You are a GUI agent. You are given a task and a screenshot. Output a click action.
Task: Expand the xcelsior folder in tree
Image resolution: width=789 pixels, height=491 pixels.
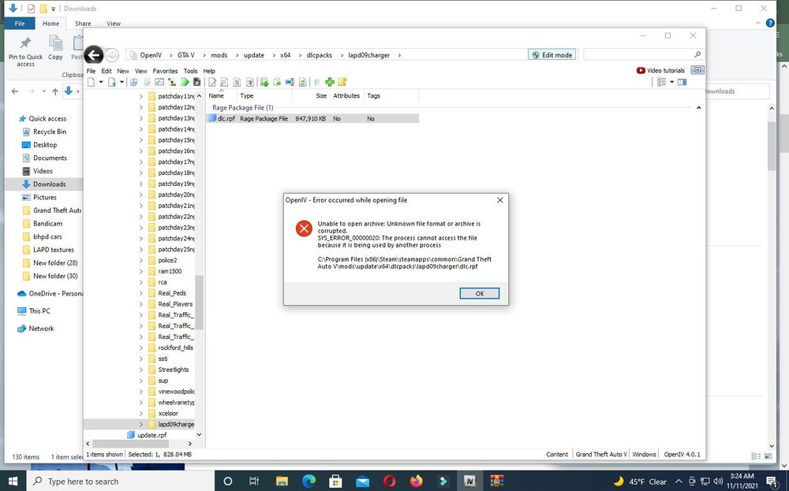tap(141, 414)
